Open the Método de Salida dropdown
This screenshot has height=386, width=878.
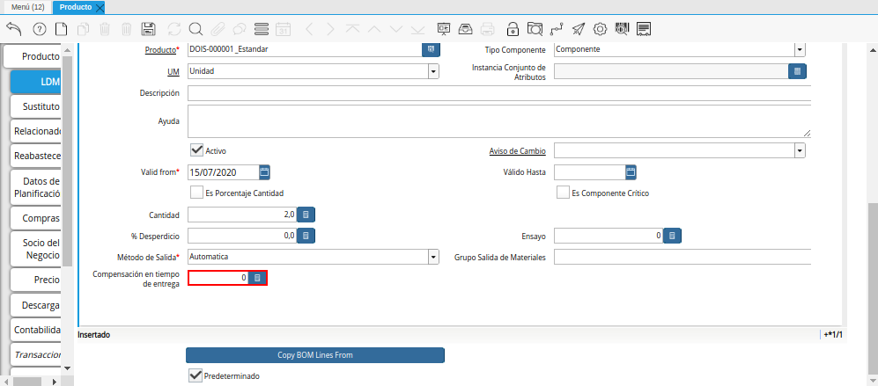point(433,258)
